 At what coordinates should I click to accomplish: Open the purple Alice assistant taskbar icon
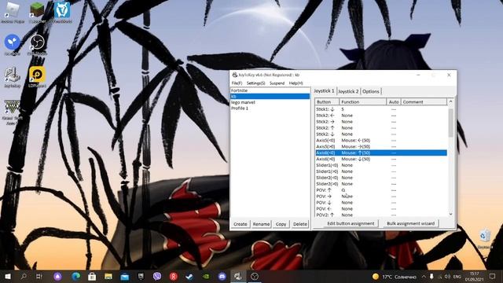(57, 276)
